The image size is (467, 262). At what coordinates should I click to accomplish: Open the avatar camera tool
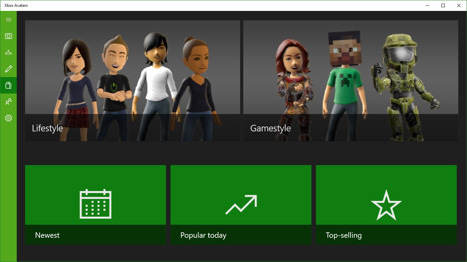[9, 36]
